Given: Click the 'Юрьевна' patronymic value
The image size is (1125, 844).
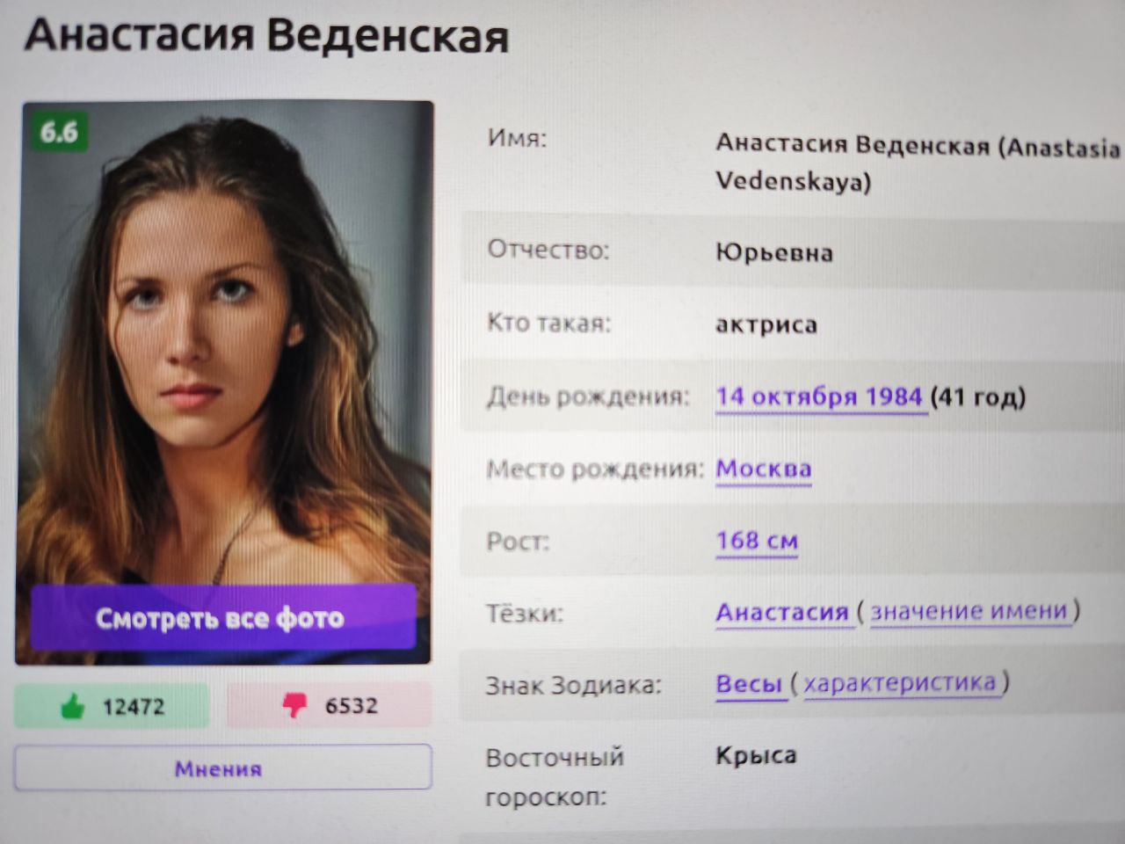Looking at the screenshot, I should [774, 253].
